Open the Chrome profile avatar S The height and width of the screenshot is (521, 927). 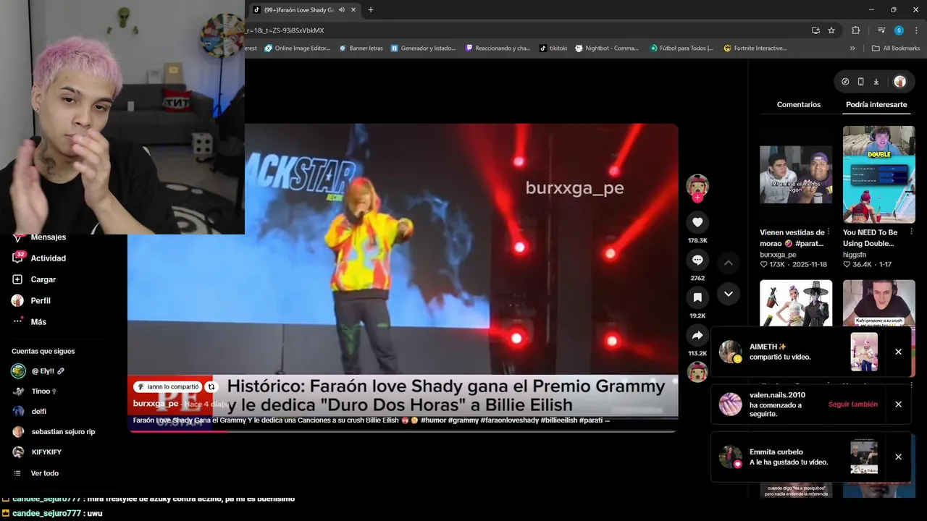tap(899, 30)
